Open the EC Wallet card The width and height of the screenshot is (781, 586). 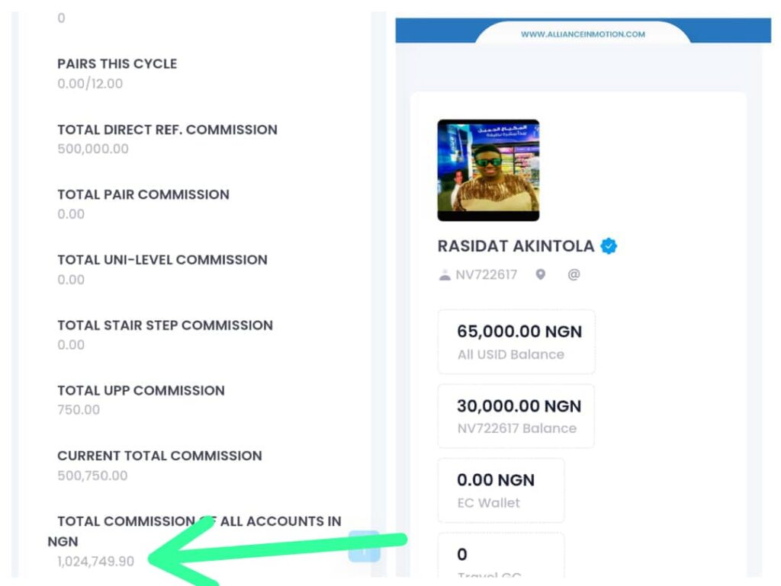click(500, 490)
